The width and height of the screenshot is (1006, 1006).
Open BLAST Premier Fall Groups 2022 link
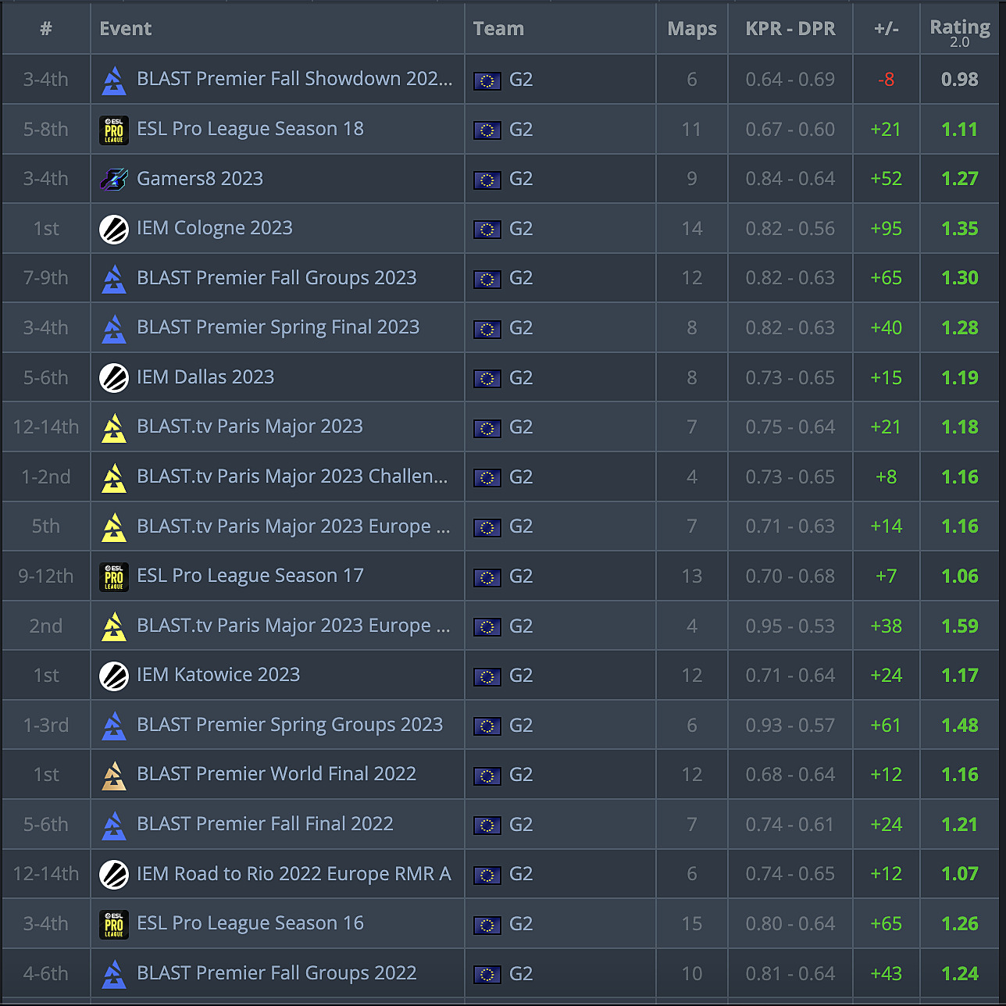point(276,973)
